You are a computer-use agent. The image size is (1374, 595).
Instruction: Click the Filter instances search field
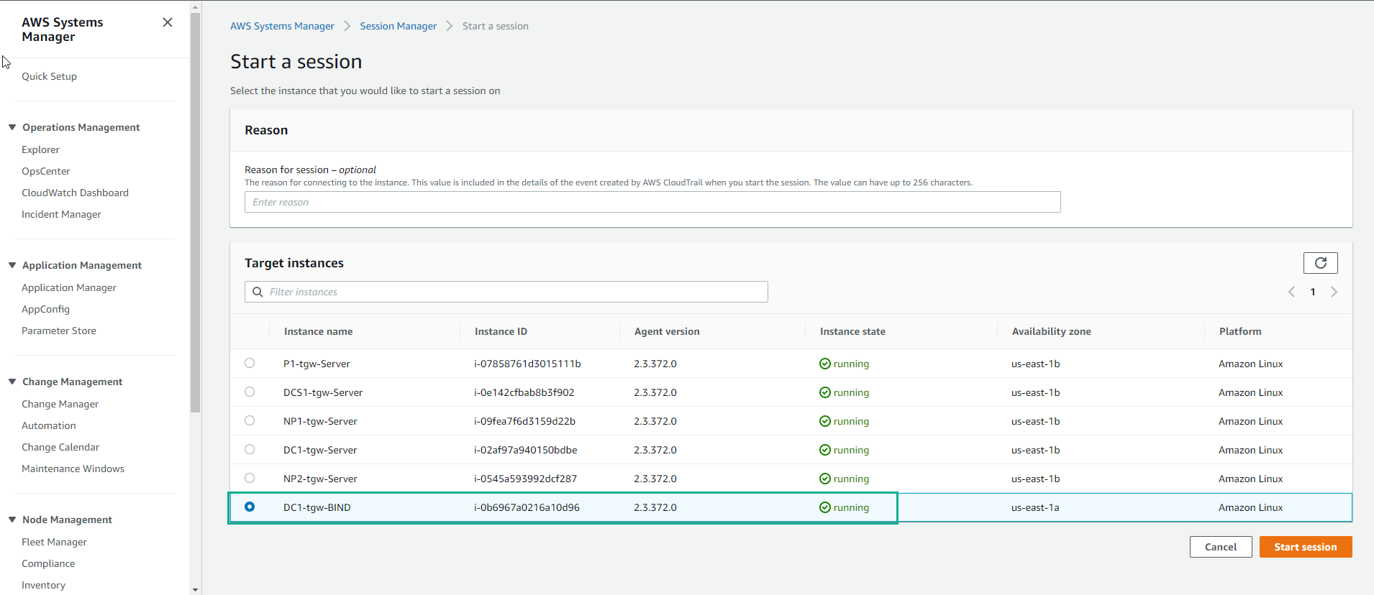(x=506, y=292)
